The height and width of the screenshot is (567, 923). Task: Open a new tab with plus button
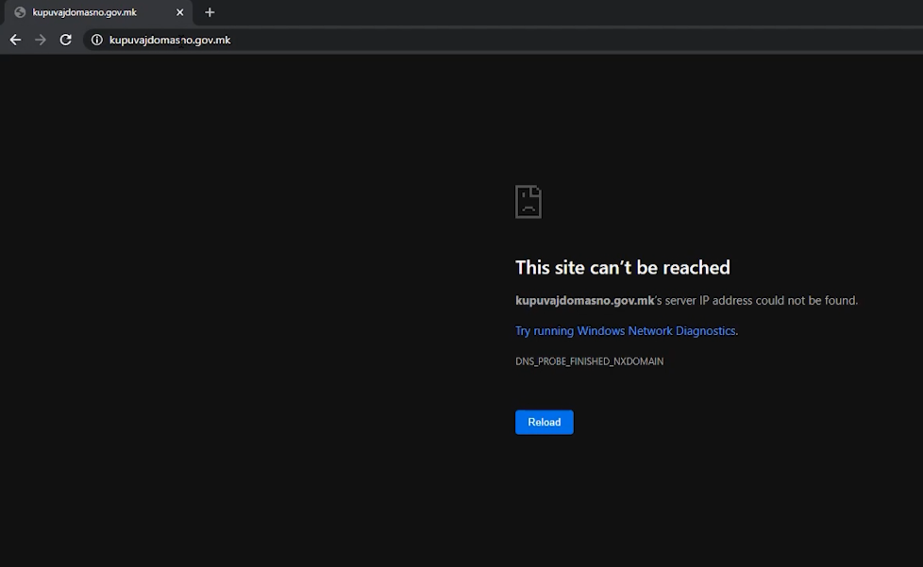[210, 12]
